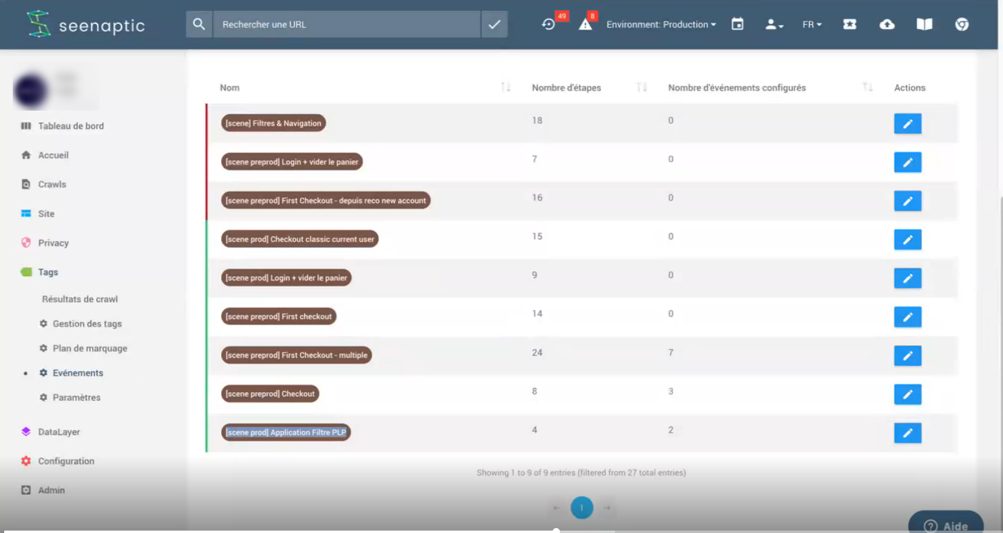Click the search magnifier icon

[x=199, y=24]
